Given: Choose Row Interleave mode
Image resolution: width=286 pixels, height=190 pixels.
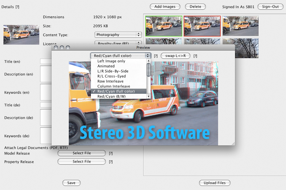Looking at the screenshot, I should point(118,81).
